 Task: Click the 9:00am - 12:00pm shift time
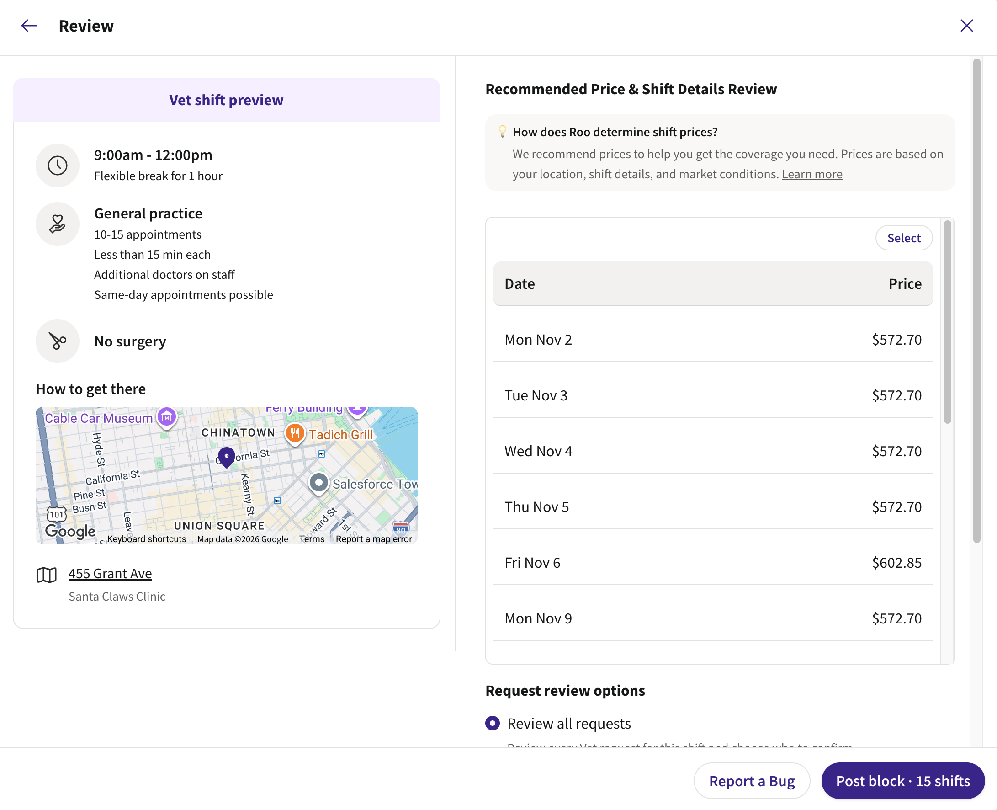[x=153, y=155]
